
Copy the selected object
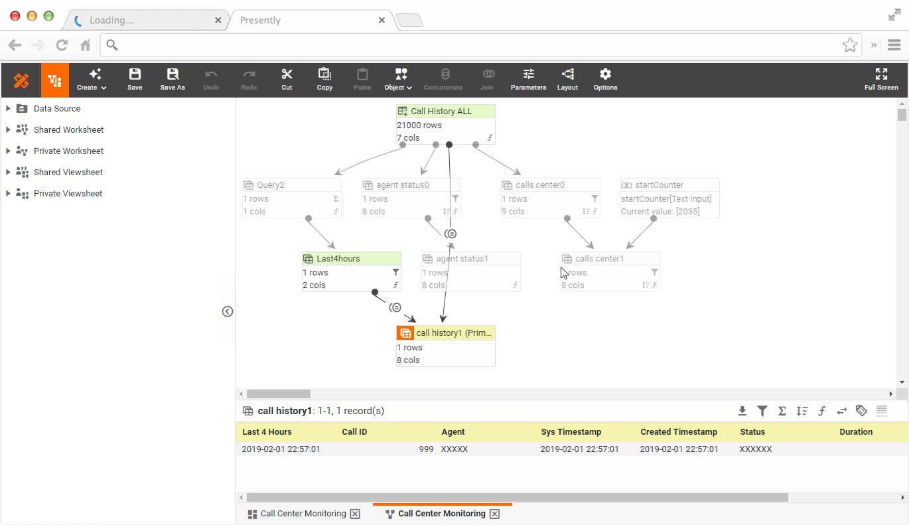click(x=324, y=79)
